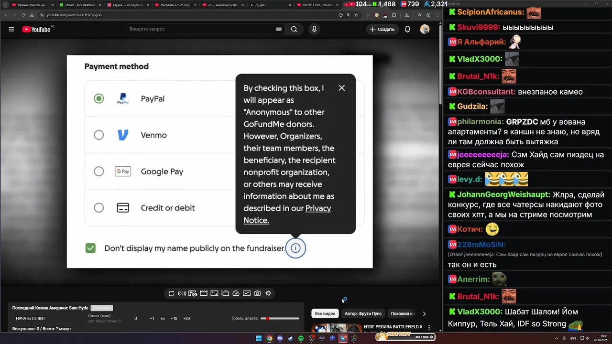Start voice search with microphone icon
This screenshot has width=612, height=344.
(314, 29)
